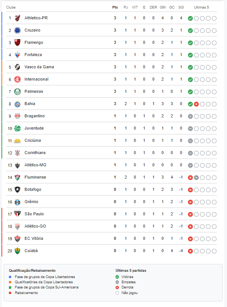The image size is (227, 307).
Task: Click the Cruzeiro club crest
Action: point(17,30)
